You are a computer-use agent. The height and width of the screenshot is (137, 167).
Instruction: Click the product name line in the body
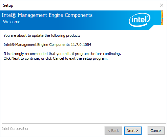point(47,45)
